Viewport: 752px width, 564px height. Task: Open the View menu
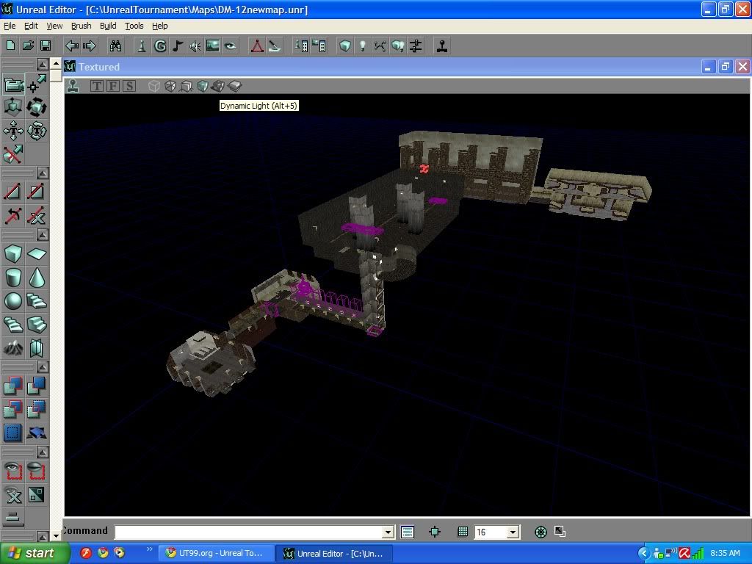[54, 26]
